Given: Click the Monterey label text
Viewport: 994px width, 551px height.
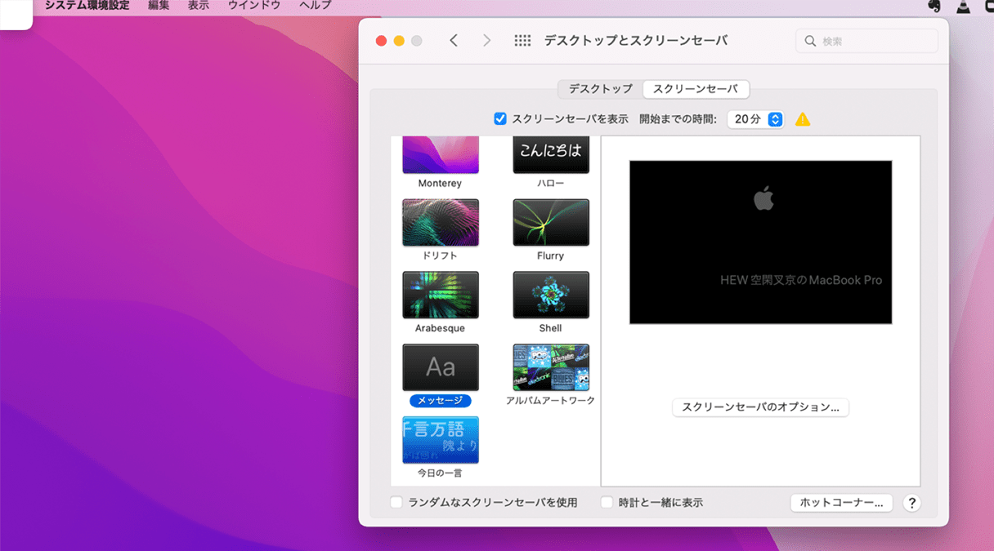Looking at the screenshot, I should (x=440, y=184).
